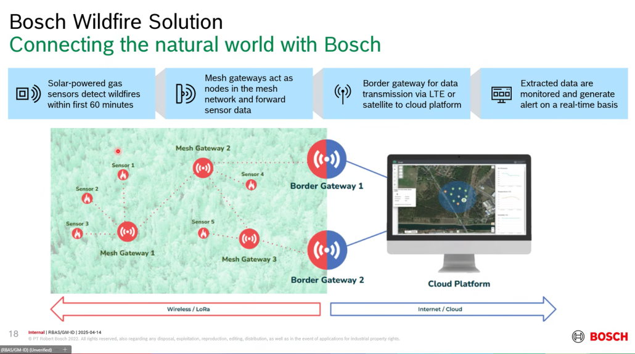This screenshot has width=635, height=354.
Task: Select the Mesh Gateway 3 node icon
Action: pos(249,239)
